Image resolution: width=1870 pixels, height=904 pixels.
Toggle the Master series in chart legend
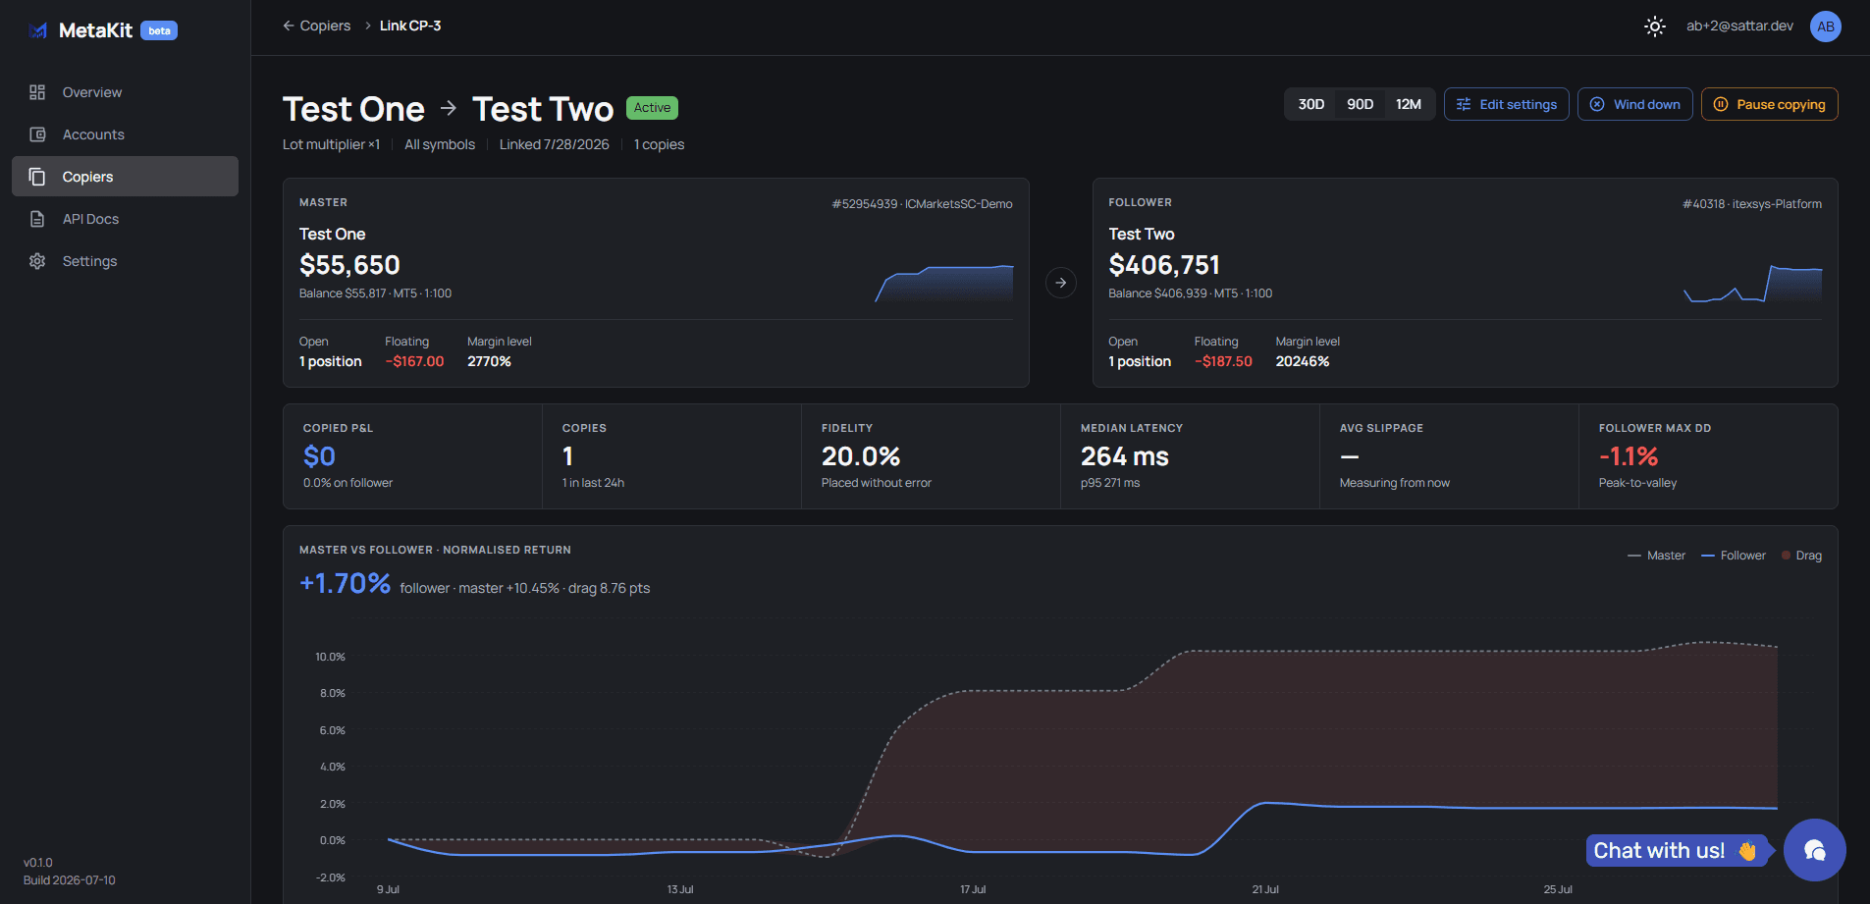(1657, 556)
